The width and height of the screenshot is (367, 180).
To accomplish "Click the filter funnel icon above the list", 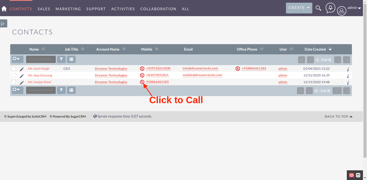I will 61,59.
